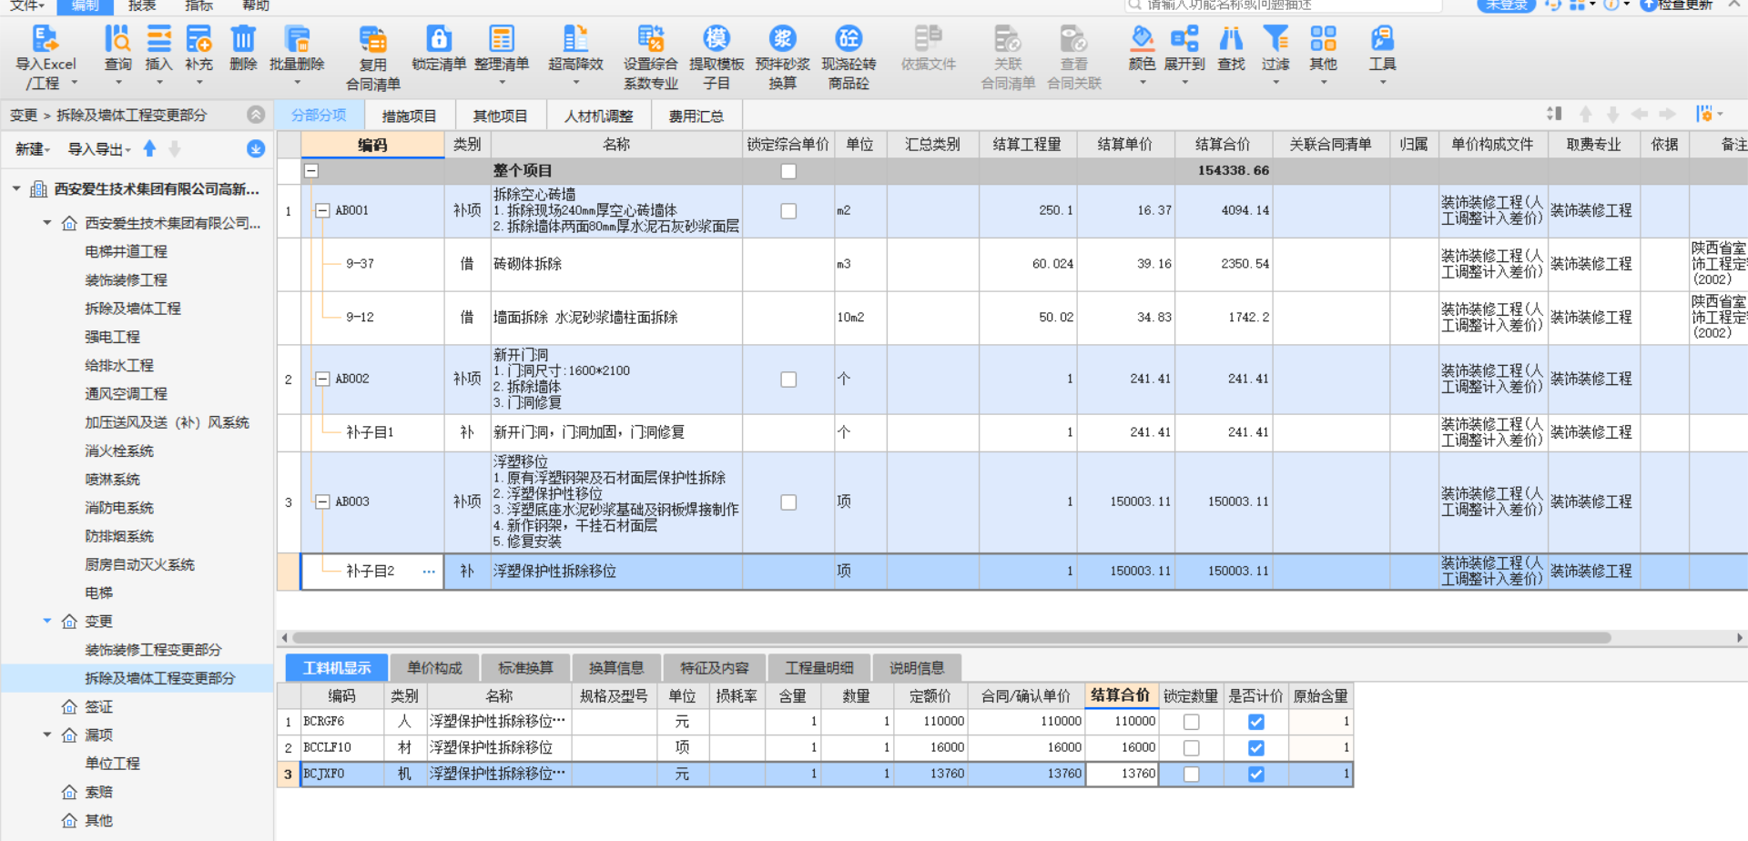Viewport: 1748px width, 841px height.
Task: Open the 特征及内容 bottom tab
Action: pos(715,668)
